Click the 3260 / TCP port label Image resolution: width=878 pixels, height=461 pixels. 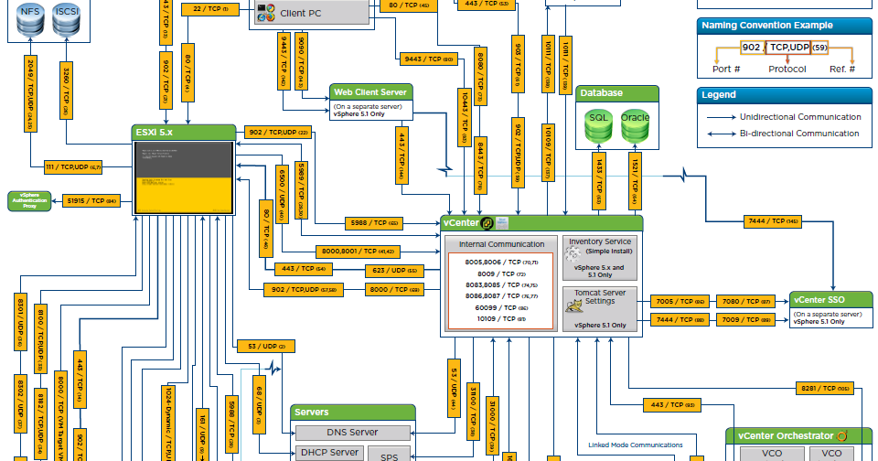coord(66,90)
